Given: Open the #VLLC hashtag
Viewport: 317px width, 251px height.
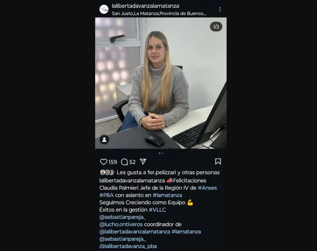Looking at the screenshot, I should pos(157,210).
